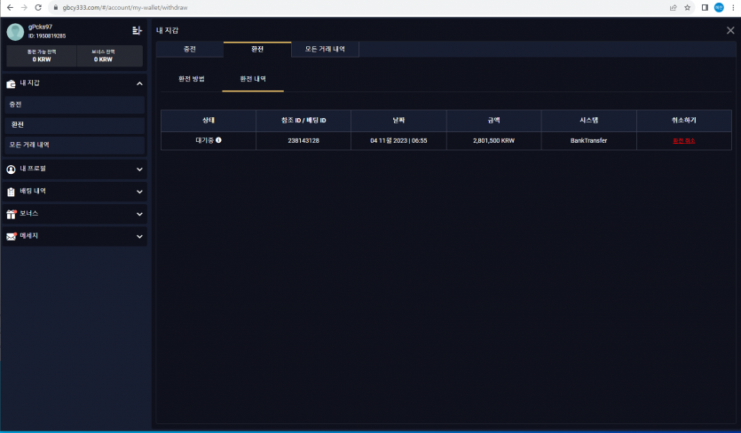
Task: Click info icon next to 대기중 status
Action: 218,140
